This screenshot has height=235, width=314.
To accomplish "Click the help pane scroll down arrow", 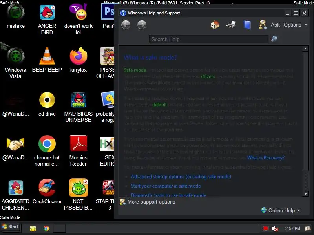I will tap(305, 194).
